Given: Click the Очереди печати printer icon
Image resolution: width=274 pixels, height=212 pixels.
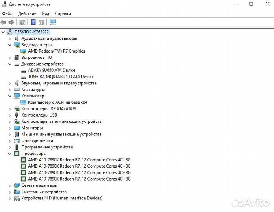Looking at the screenshot, I should pyautogui.click(x=17, y=141).
